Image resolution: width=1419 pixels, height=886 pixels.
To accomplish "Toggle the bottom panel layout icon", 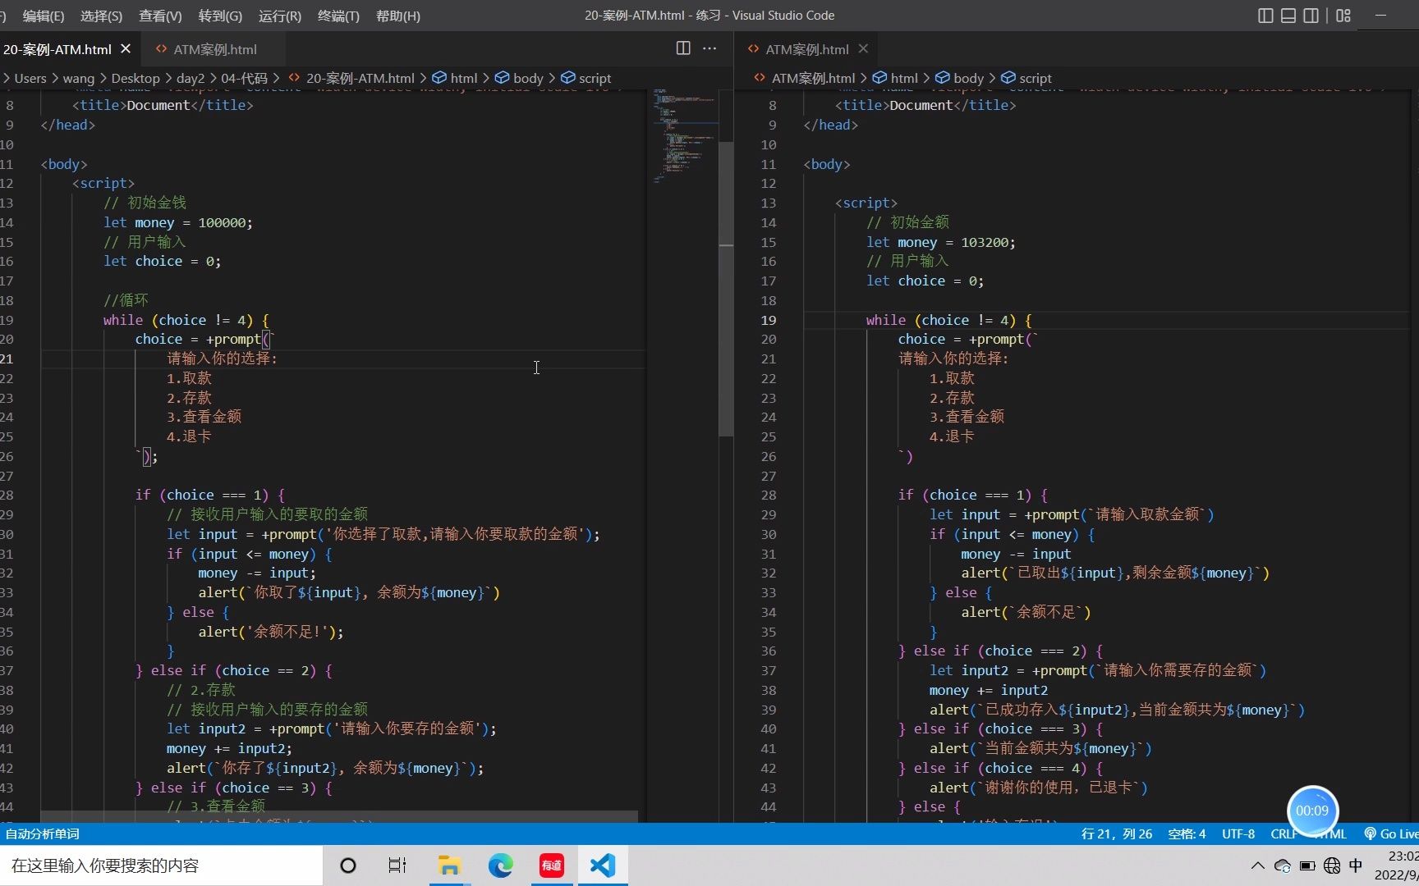I will click(1288, 16).
